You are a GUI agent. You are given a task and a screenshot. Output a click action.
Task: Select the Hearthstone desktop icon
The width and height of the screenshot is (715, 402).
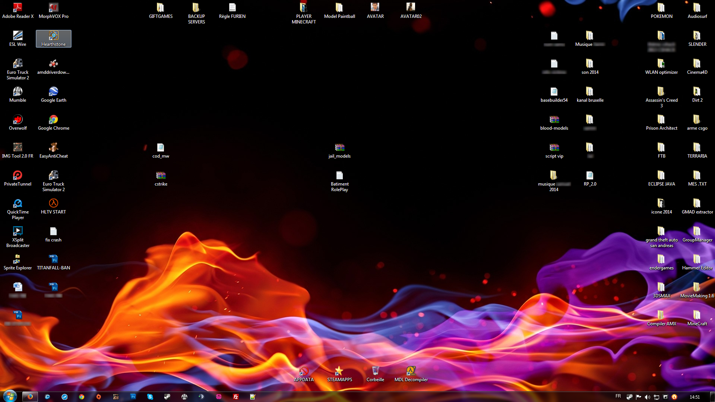53,38
